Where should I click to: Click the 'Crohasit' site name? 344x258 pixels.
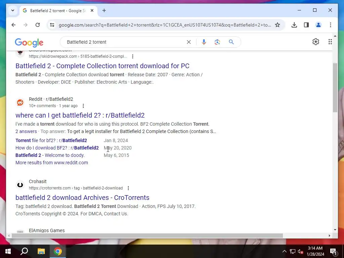point(38,181)
